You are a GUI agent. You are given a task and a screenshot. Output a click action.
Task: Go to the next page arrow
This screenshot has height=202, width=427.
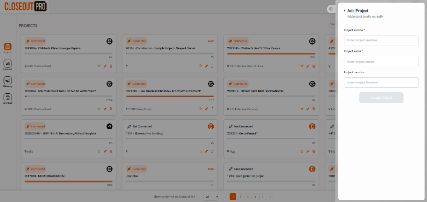point(270,197)
